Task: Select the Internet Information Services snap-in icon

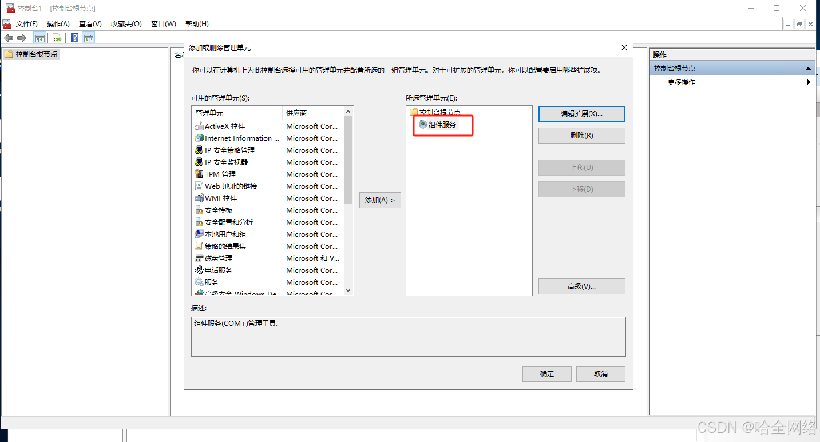Action: [199, 138]
